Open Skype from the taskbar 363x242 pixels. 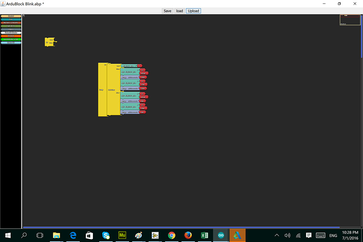click(x=106, y=235)
